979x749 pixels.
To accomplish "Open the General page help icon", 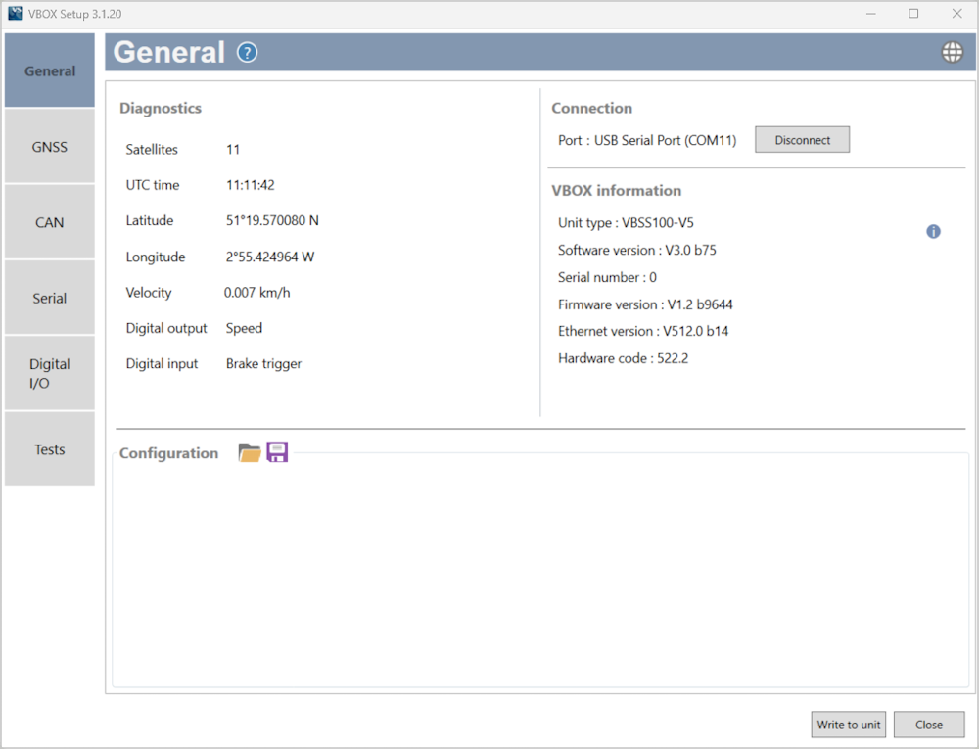I will click(248, 53).
